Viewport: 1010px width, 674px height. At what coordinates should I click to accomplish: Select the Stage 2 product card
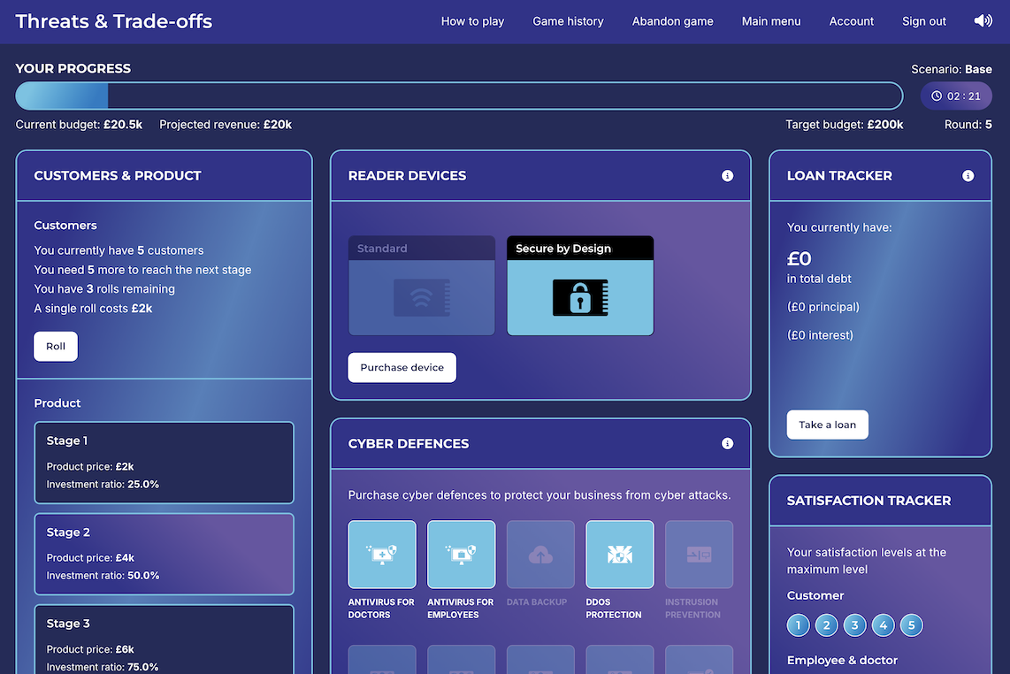[x=164, y=554]
